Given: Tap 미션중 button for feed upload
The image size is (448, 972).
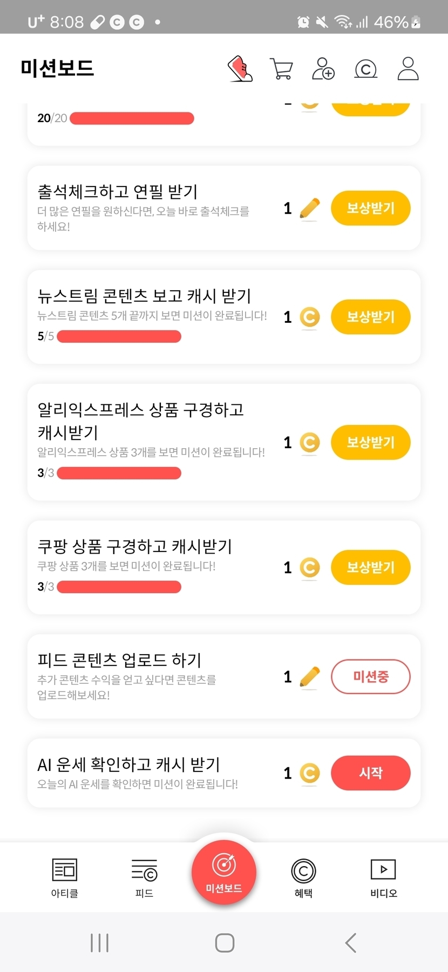Looking at the screenshot, I should pyautogui.click(x=371, y=676).
